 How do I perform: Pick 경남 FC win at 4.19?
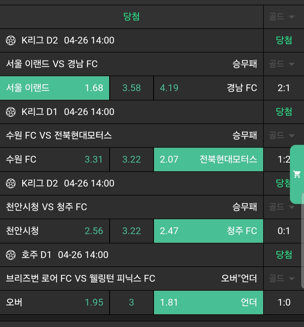[208, 88]
